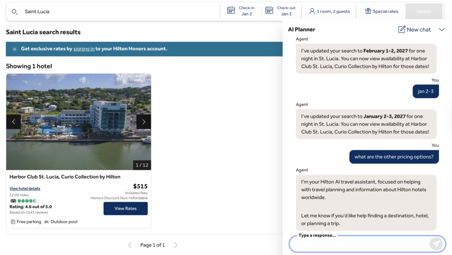
Task: Advance to the next hotel photo
Action: click(143, 121)
